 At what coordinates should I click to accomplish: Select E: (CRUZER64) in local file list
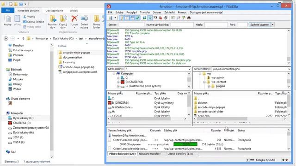(x=120, y=103)
